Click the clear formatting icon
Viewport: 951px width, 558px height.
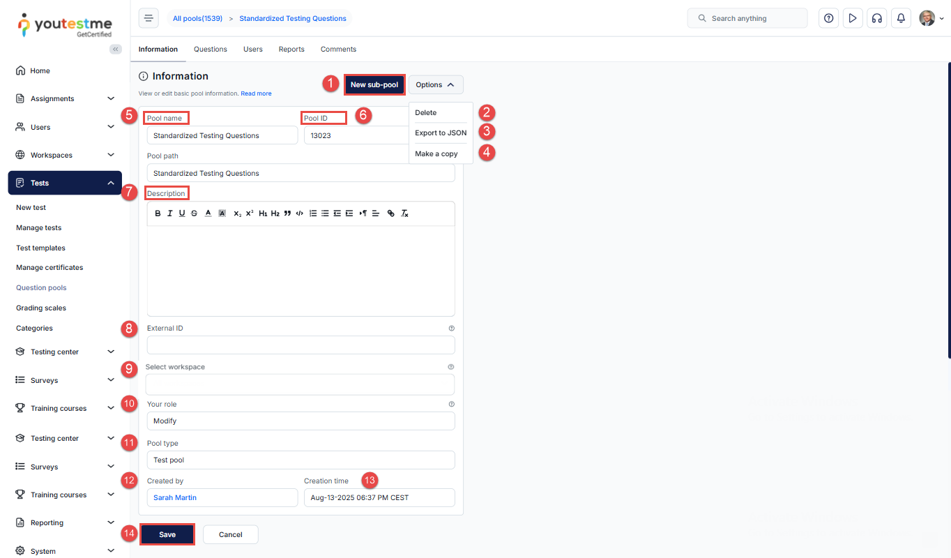pyautogui.click(x=404, y=213)
